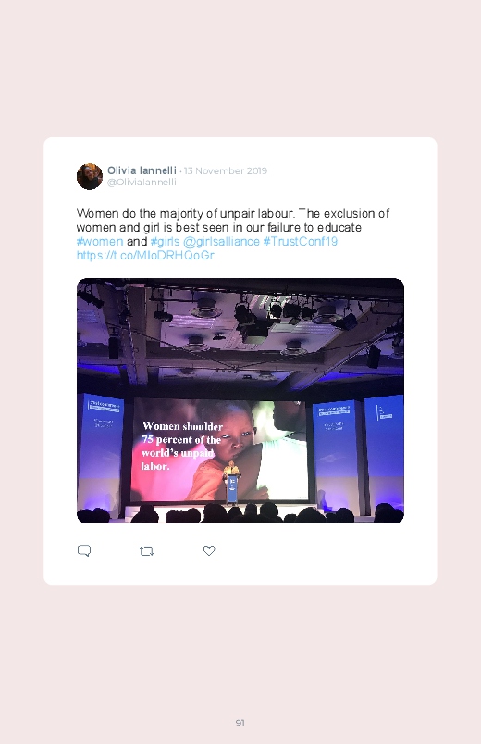The height and width of the screenshot is (744, 481).
Task: Click page number 91
Action: tap(240, 723)
